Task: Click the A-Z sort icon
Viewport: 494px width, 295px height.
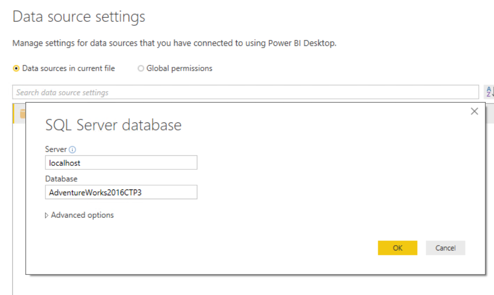Action: pyautogui.click(x=489, y=92)
